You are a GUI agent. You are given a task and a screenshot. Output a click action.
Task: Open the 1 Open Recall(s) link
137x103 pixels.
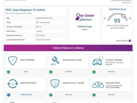[26, 95]
